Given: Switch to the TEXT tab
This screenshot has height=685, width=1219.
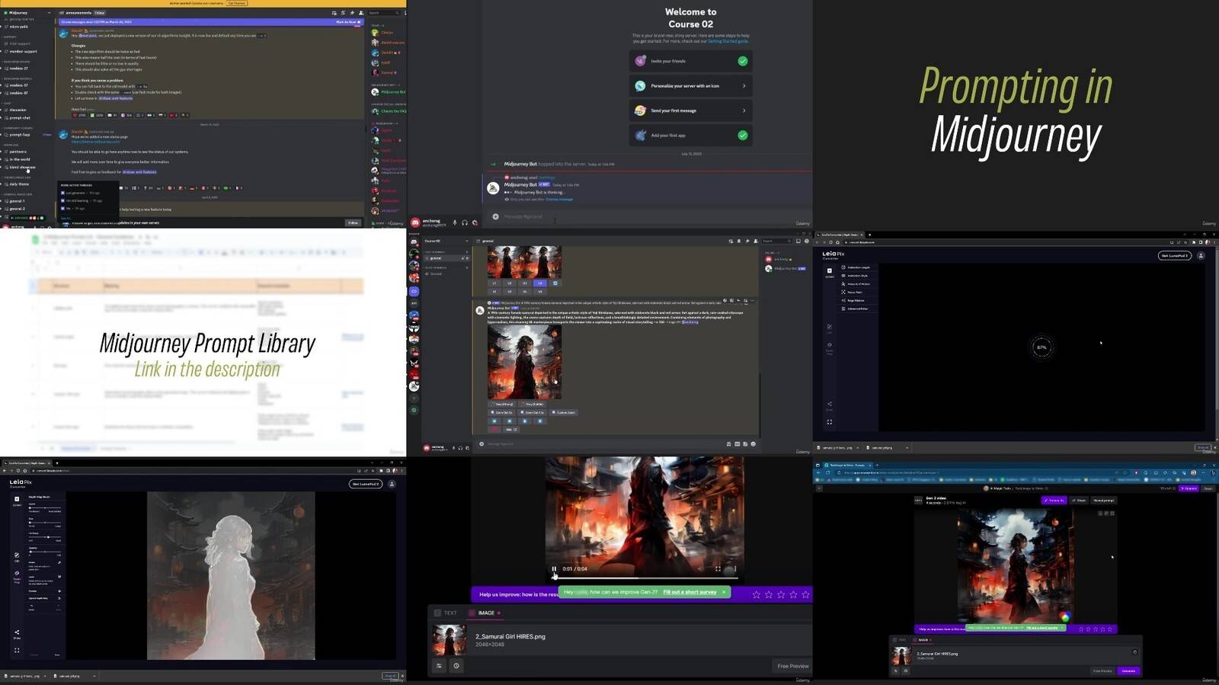Looking at the screenshot, I should click(x=446, y=613).
